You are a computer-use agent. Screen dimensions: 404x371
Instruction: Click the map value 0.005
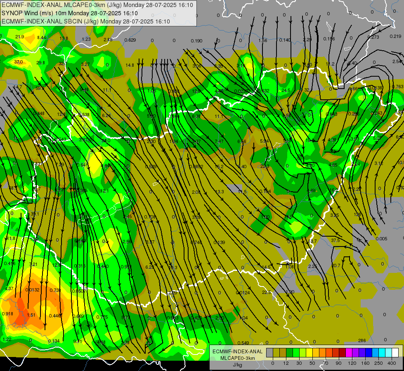point(381,239)
